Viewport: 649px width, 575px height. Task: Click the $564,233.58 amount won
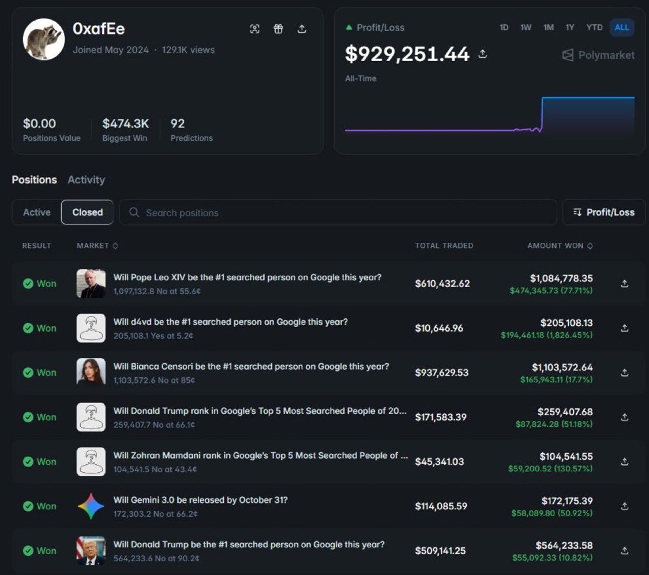pyautogui.click(x=564, y=545)
